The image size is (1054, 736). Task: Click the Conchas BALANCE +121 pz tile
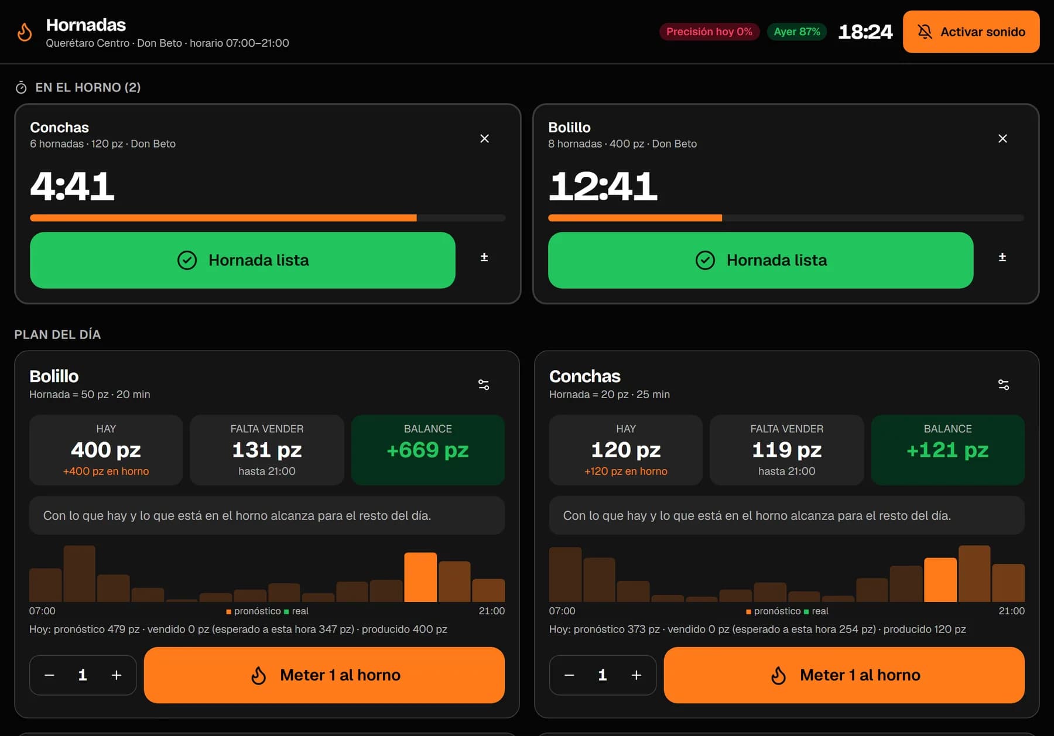point(947,450)
